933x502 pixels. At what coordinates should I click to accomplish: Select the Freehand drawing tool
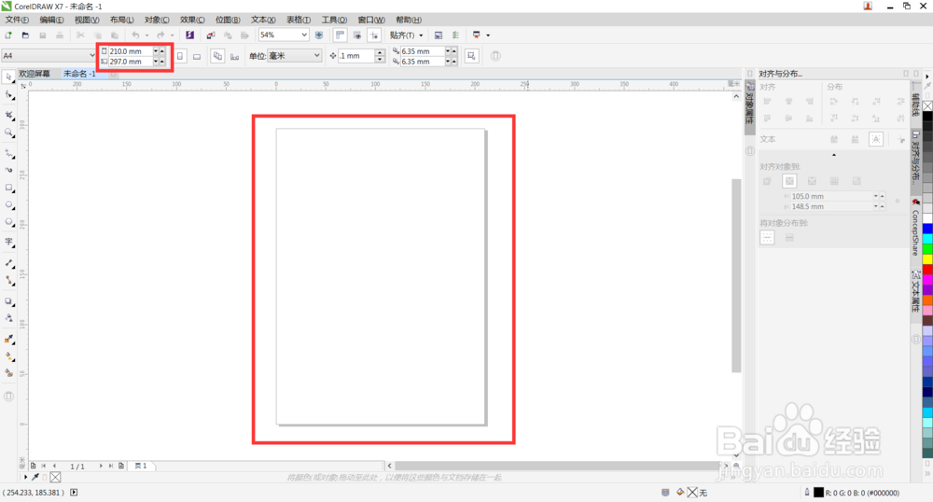point(9,153)
